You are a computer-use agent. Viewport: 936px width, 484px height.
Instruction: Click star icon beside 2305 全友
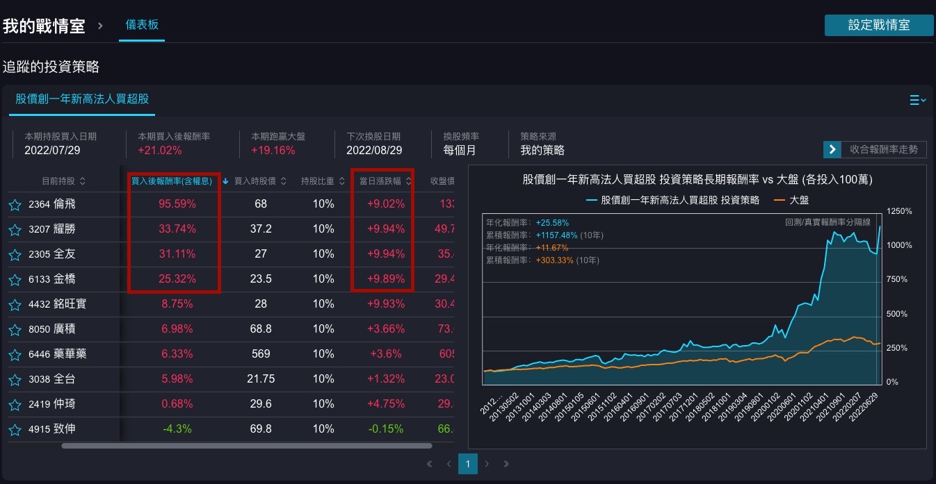click(15, 254)
